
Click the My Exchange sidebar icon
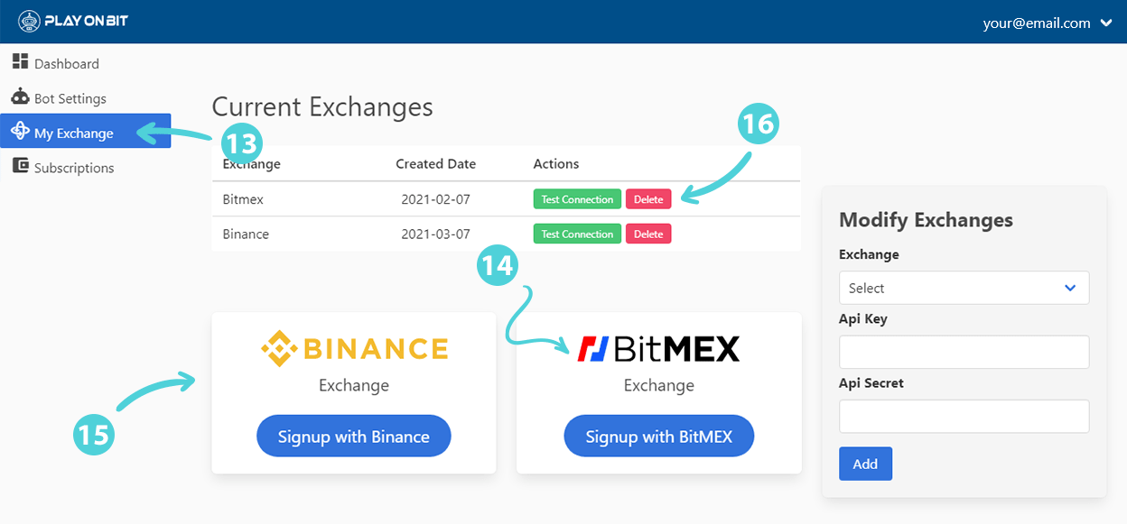pyautogui.click(x=20, y=132)
